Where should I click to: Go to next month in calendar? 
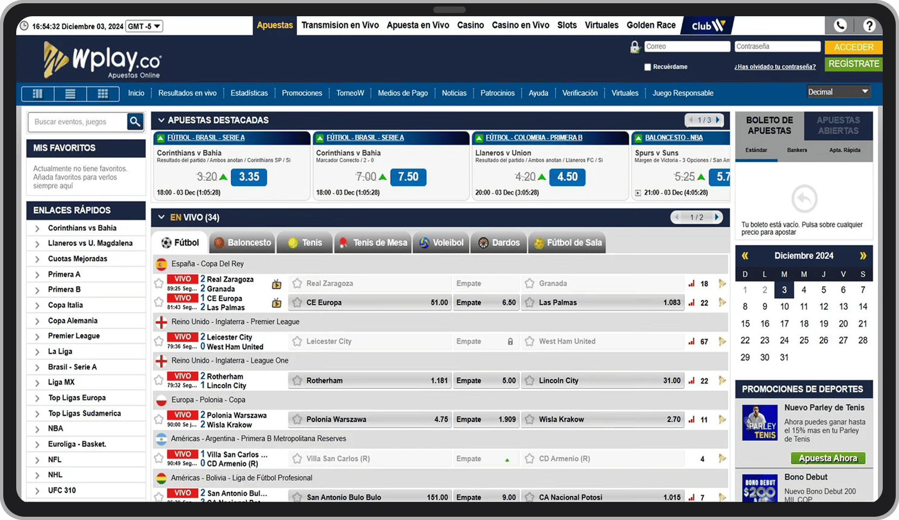pos(863,256)
